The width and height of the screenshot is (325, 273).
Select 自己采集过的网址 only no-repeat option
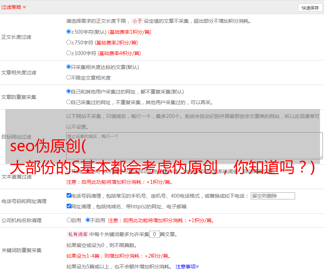click(x=69, y=102)
